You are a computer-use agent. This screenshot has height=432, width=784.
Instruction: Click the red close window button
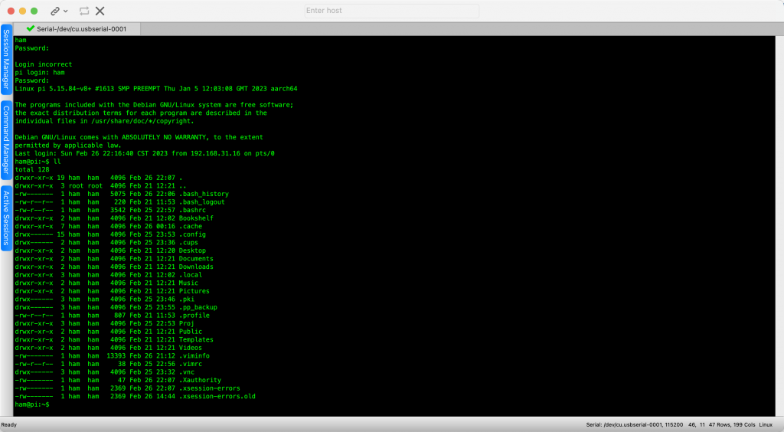coord(10,11)
